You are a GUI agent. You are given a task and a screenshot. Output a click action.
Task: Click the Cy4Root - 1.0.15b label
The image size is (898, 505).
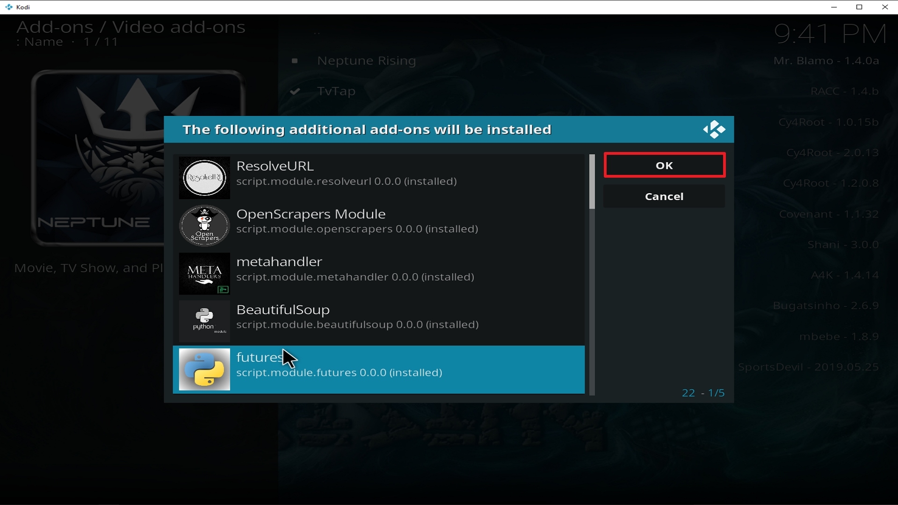click(828, 122)
